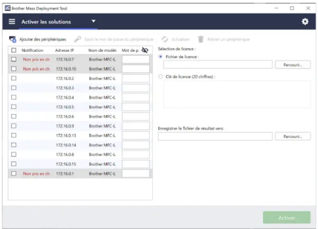
Task: Click password field for 172.16.0.2
Action: pyautogui.click(x=136, y=78)
